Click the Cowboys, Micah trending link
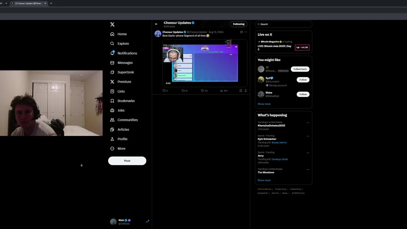Screen dimensions: 407x229 pos(280,159)
